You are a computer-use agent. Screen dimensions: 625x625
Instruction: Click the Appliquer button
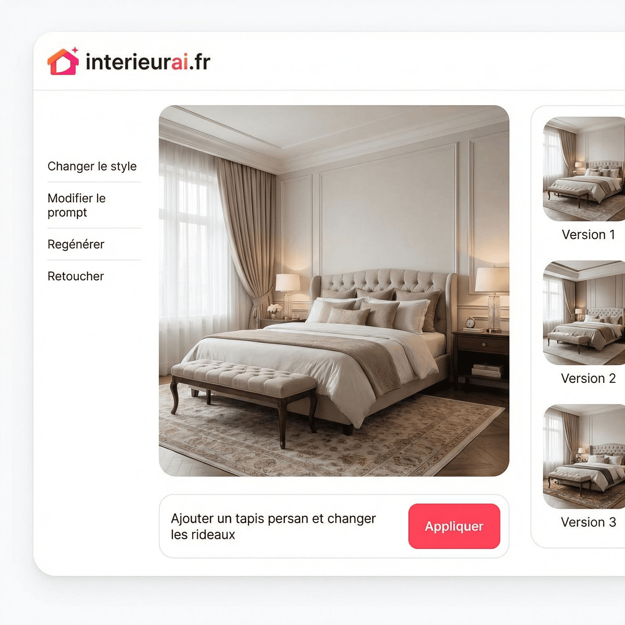tap(454, 526)
